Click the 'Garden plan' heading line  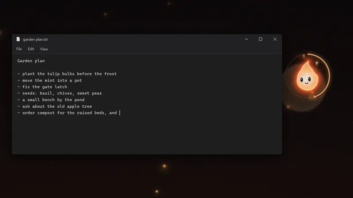pyautogui.click(x=31, y=61)
